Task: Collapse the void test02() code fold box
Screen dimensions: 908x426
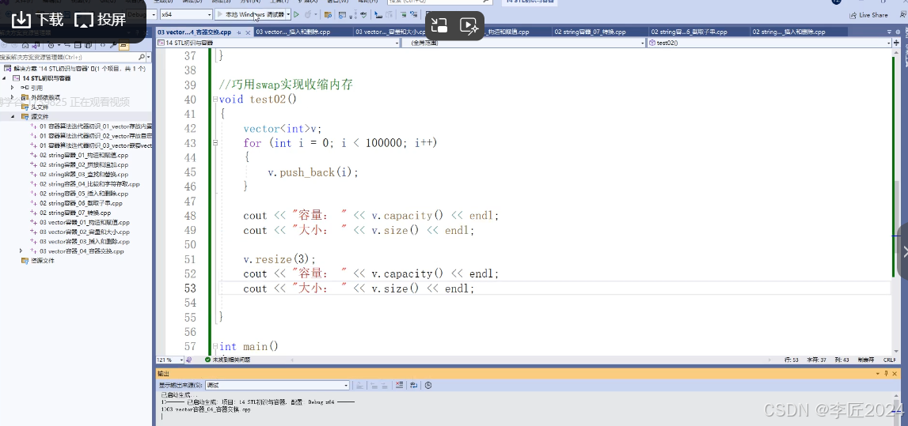Action: (215, 100)
